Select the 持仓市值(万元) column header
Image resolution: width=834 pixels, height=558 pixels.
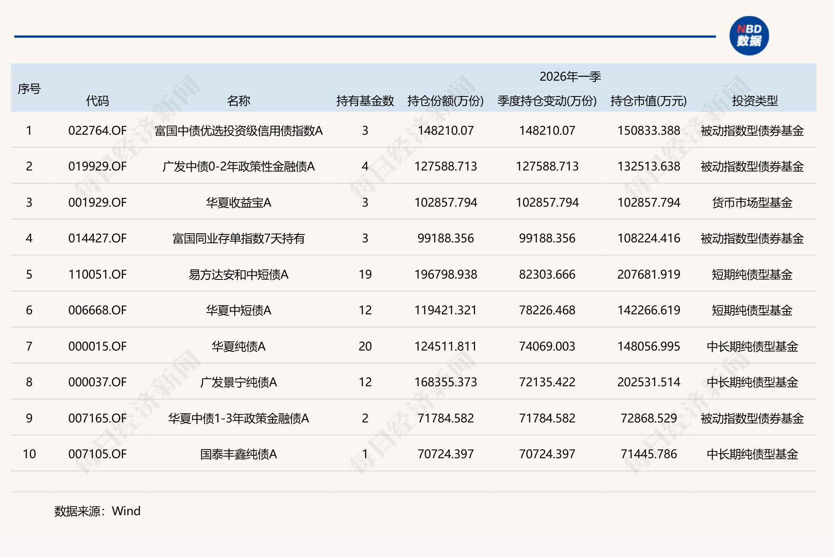coord(648,101)
